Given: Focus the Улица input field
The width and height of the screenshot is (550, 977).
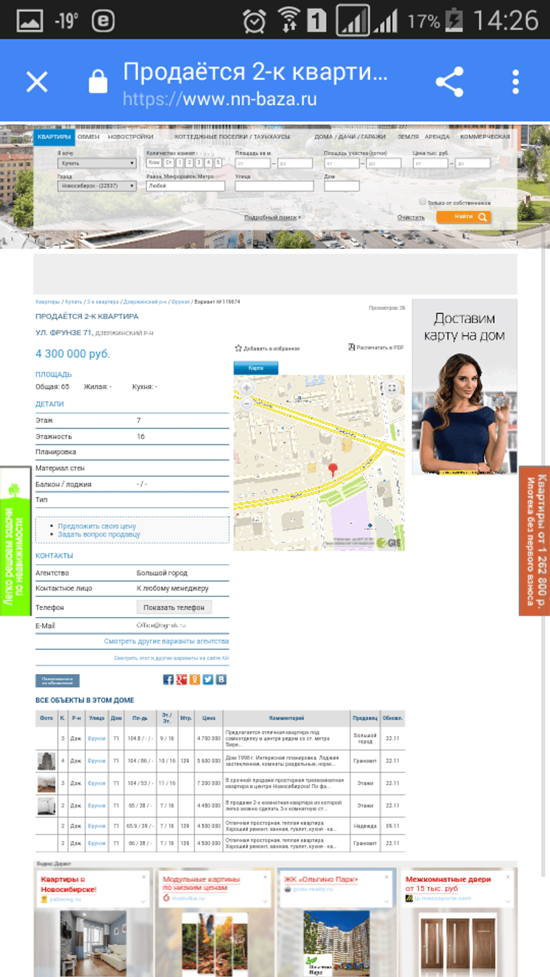Looking at the screenshot, I should (274, 186).
